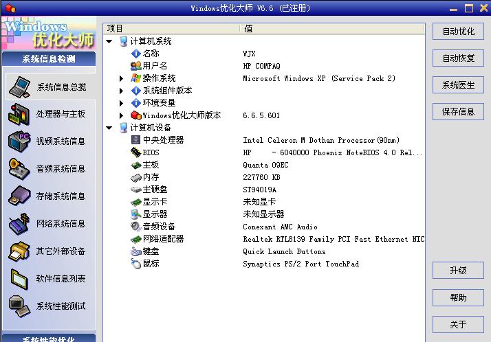
Task: Open 系统信息总揽 laptop icon
Action: 19,87
